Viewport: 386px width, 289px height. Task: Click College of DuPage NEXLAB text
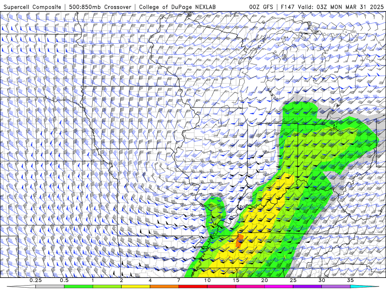177,7
